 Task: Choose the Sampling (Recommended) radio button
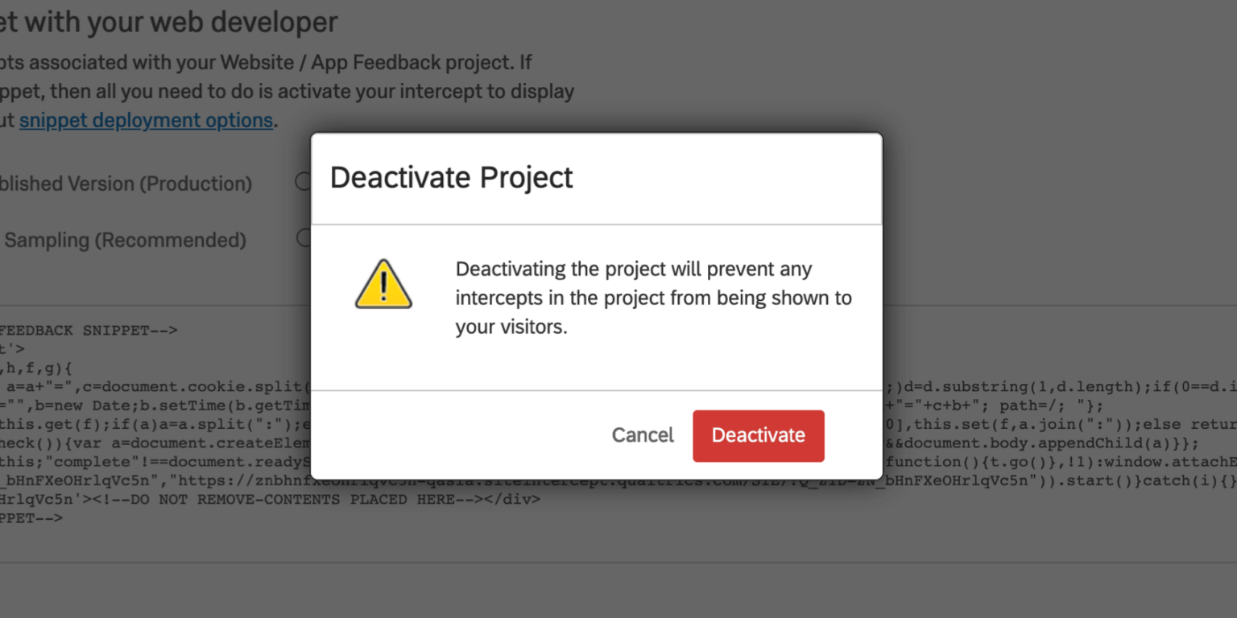pyautogui.click(x=304, y=237)
